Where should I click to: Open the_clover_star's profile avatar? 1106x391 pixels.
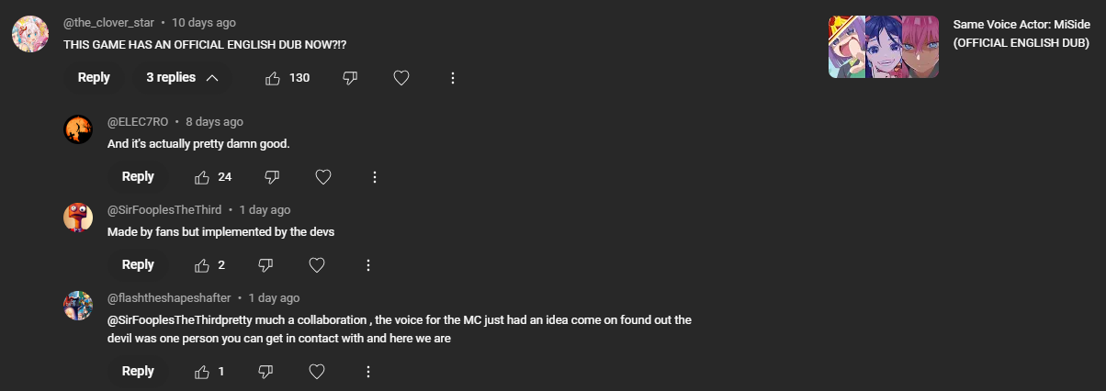(x=29, y=34)
